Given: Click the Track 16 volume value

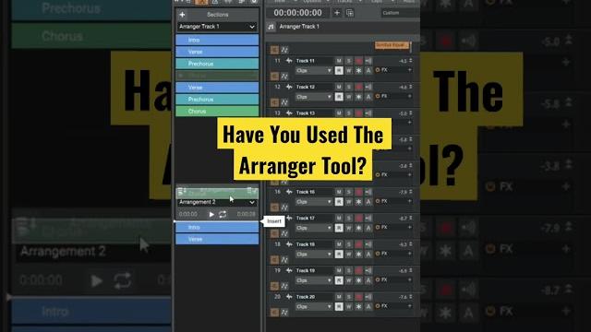Looking at the screenshot, I should tap(403, 193).
